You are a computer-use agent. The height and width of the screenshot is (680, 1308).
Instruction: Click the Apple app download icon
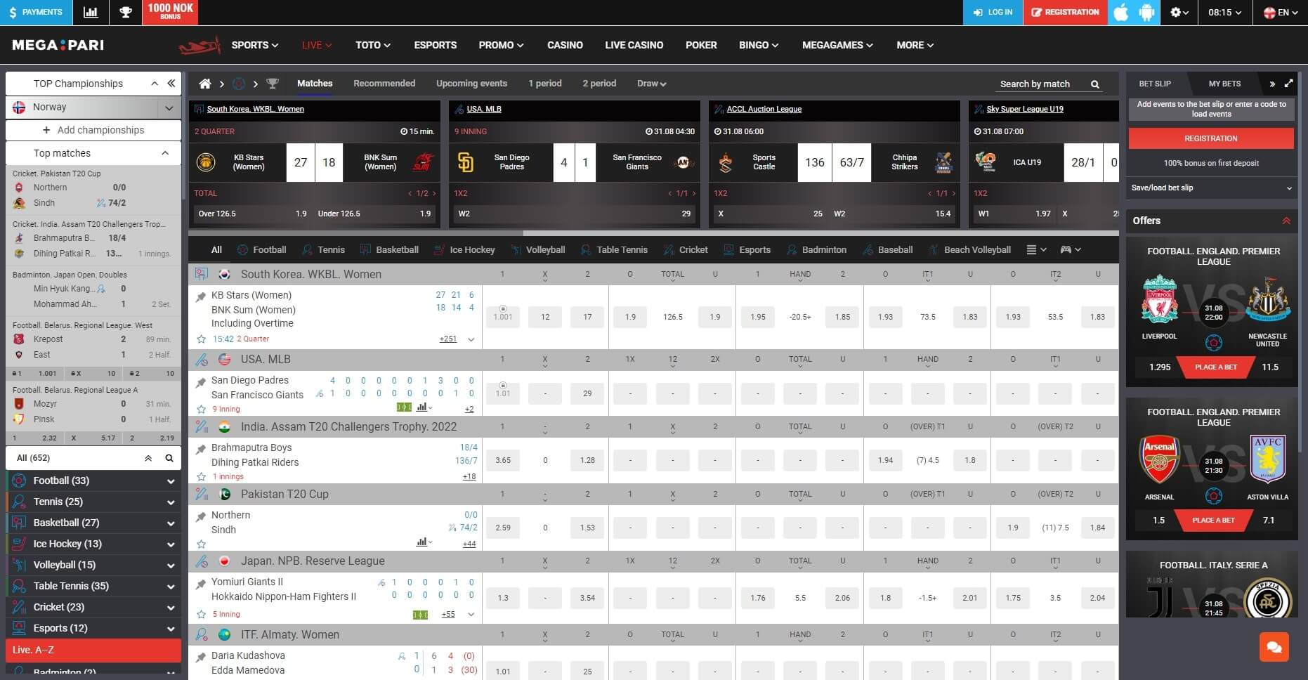tap(1121, 12)
